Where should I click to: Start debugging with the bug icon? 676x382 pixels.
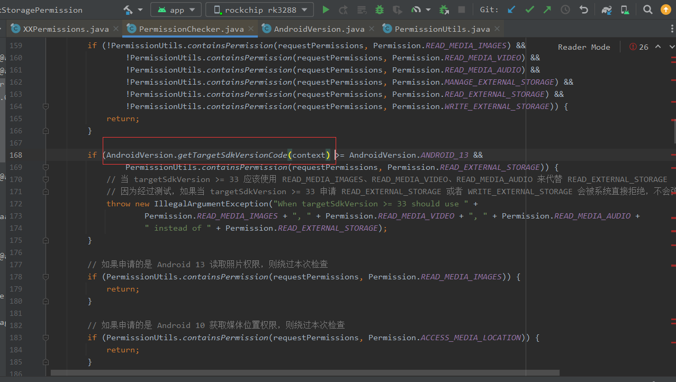[379, 9]
